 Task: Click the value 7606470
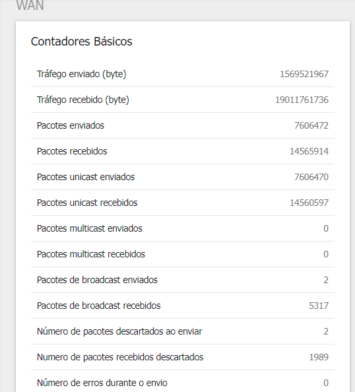311,177
